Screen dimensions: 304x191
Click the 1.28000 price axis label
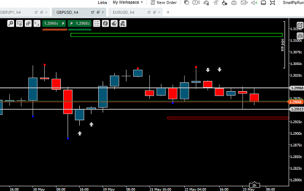296,180
